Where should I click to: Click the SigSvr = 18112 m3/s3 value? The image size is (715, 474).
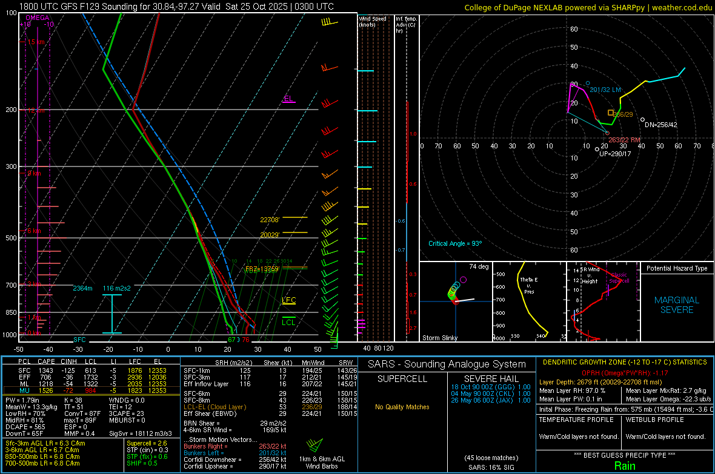141,433
